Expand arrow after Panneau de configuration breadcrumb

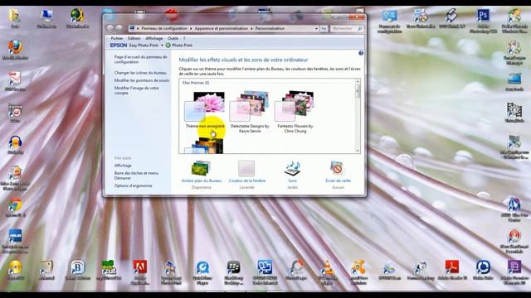coord(191,29)
